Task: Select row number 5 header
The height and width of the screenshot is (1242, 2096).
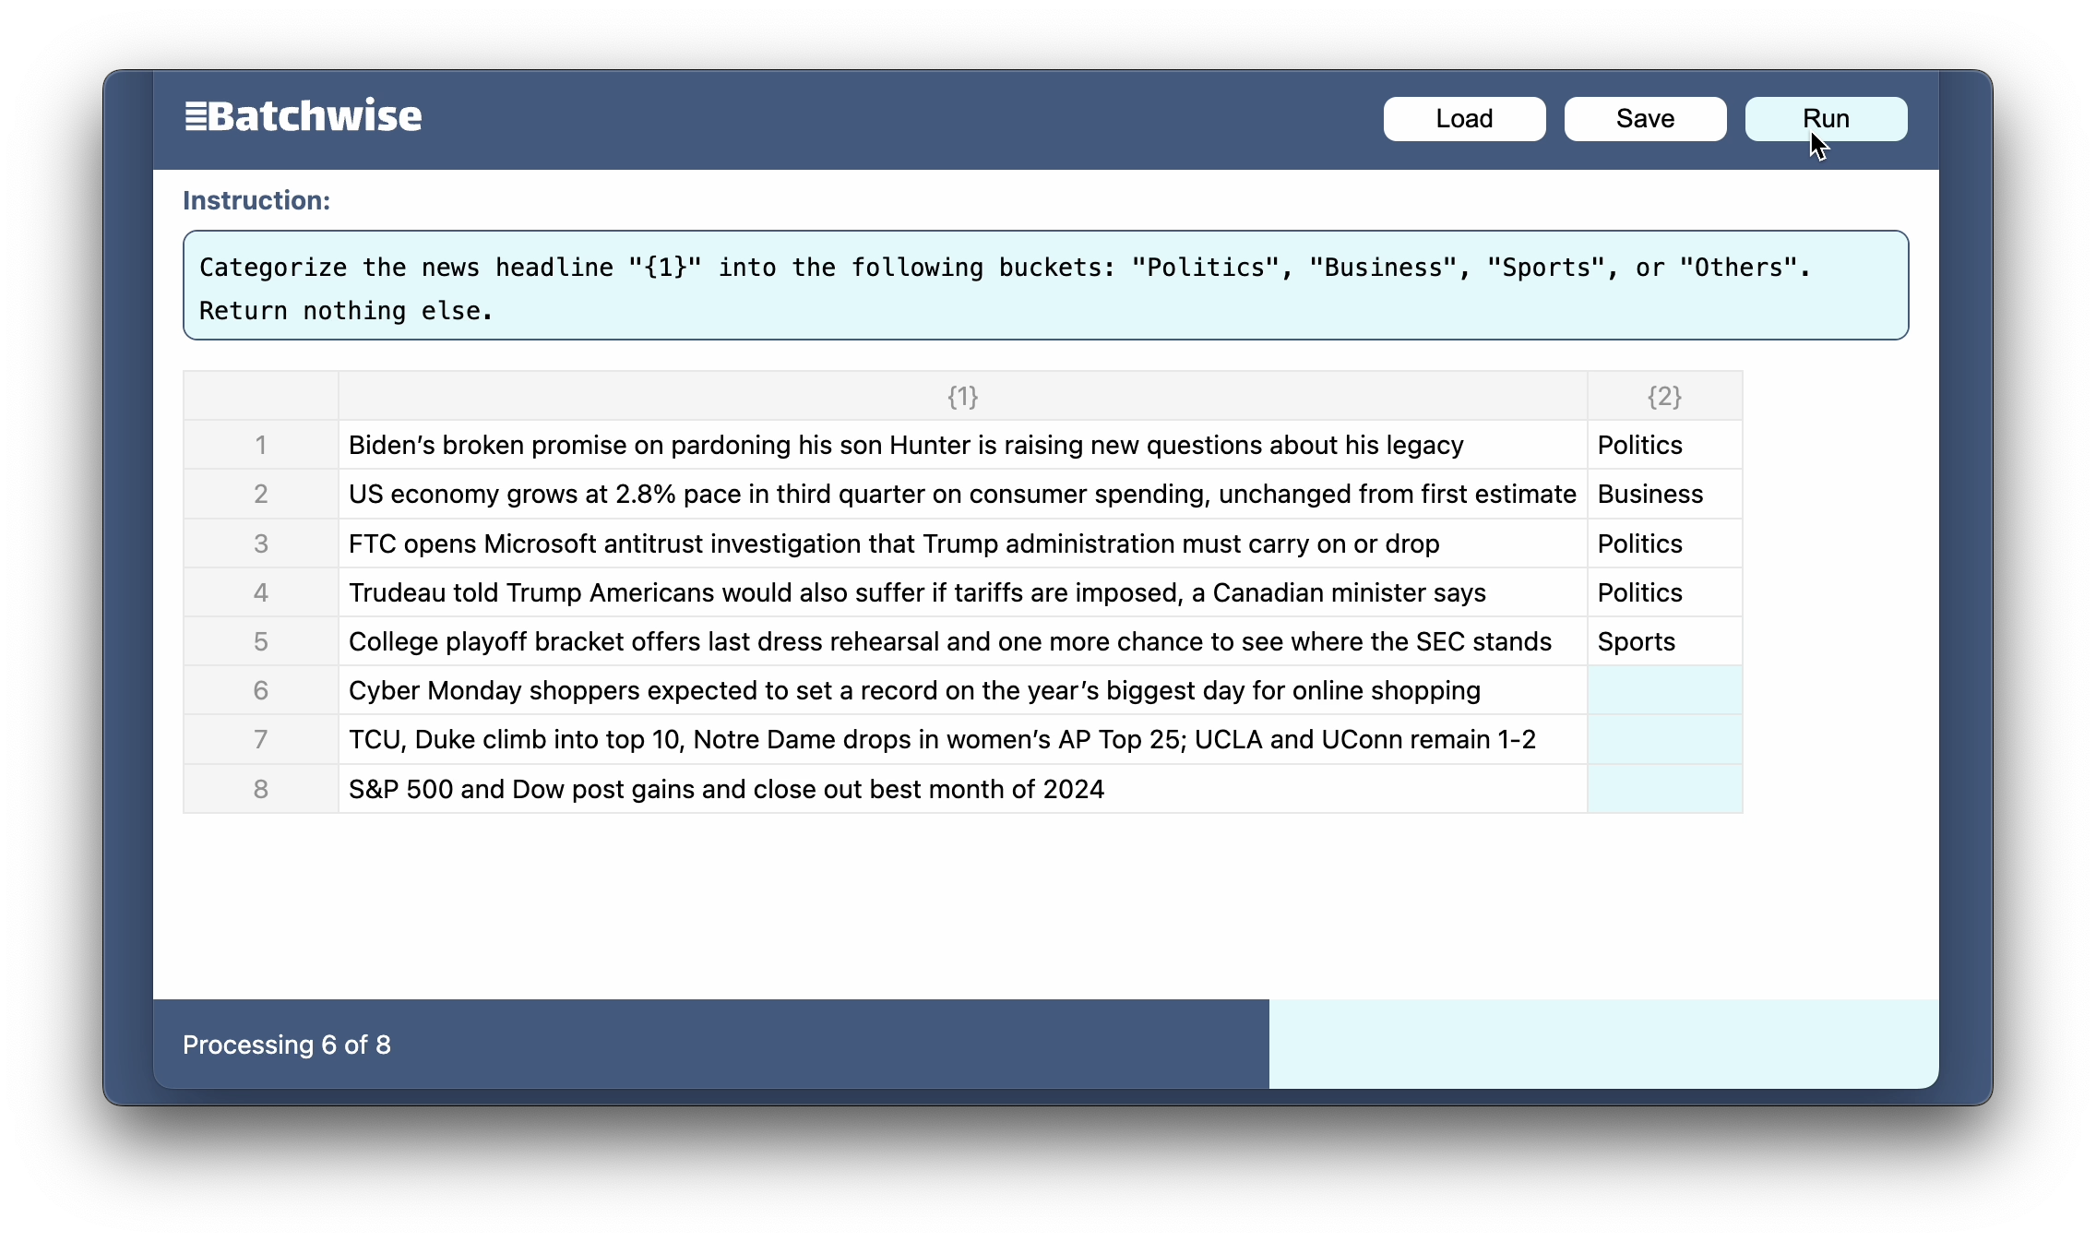Action: pos(261,642)
